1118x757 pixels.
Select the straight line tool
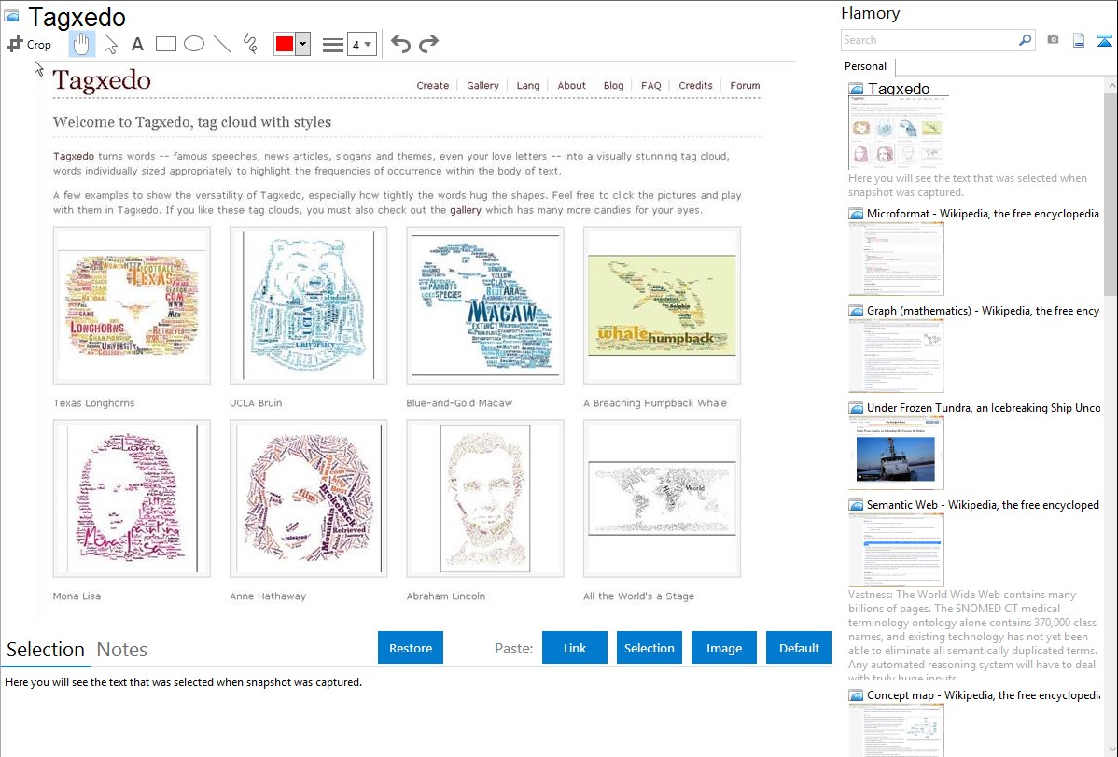(x=222, y=44)
